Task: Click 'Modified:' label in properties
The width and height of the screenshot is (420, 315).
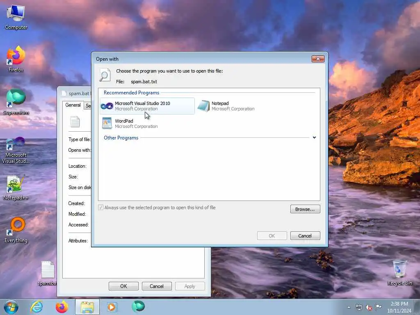Action: point(77,214)
